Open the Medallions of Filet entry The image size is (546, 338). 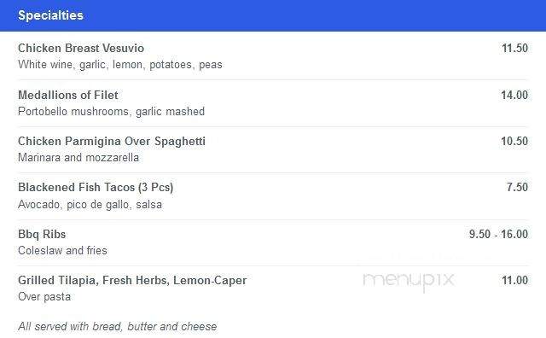[68, 95]
